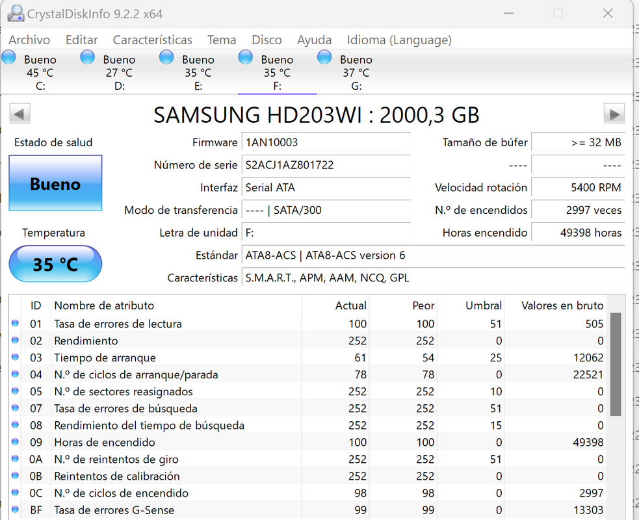Open the Disco menu
Viewport: 639px width, 520px height.
coord(267,40)
